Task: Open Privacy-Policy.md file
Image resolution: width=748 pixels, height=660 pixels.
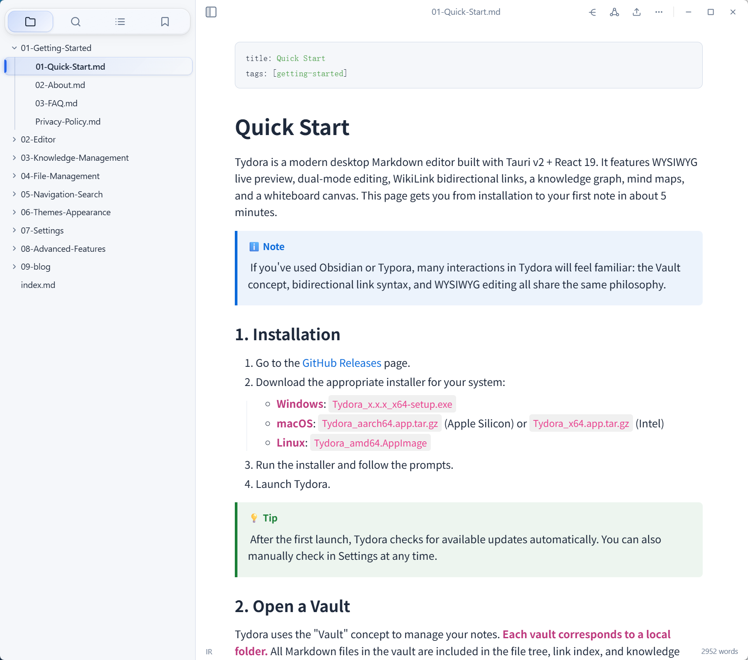Action: (x=68, y=122)
